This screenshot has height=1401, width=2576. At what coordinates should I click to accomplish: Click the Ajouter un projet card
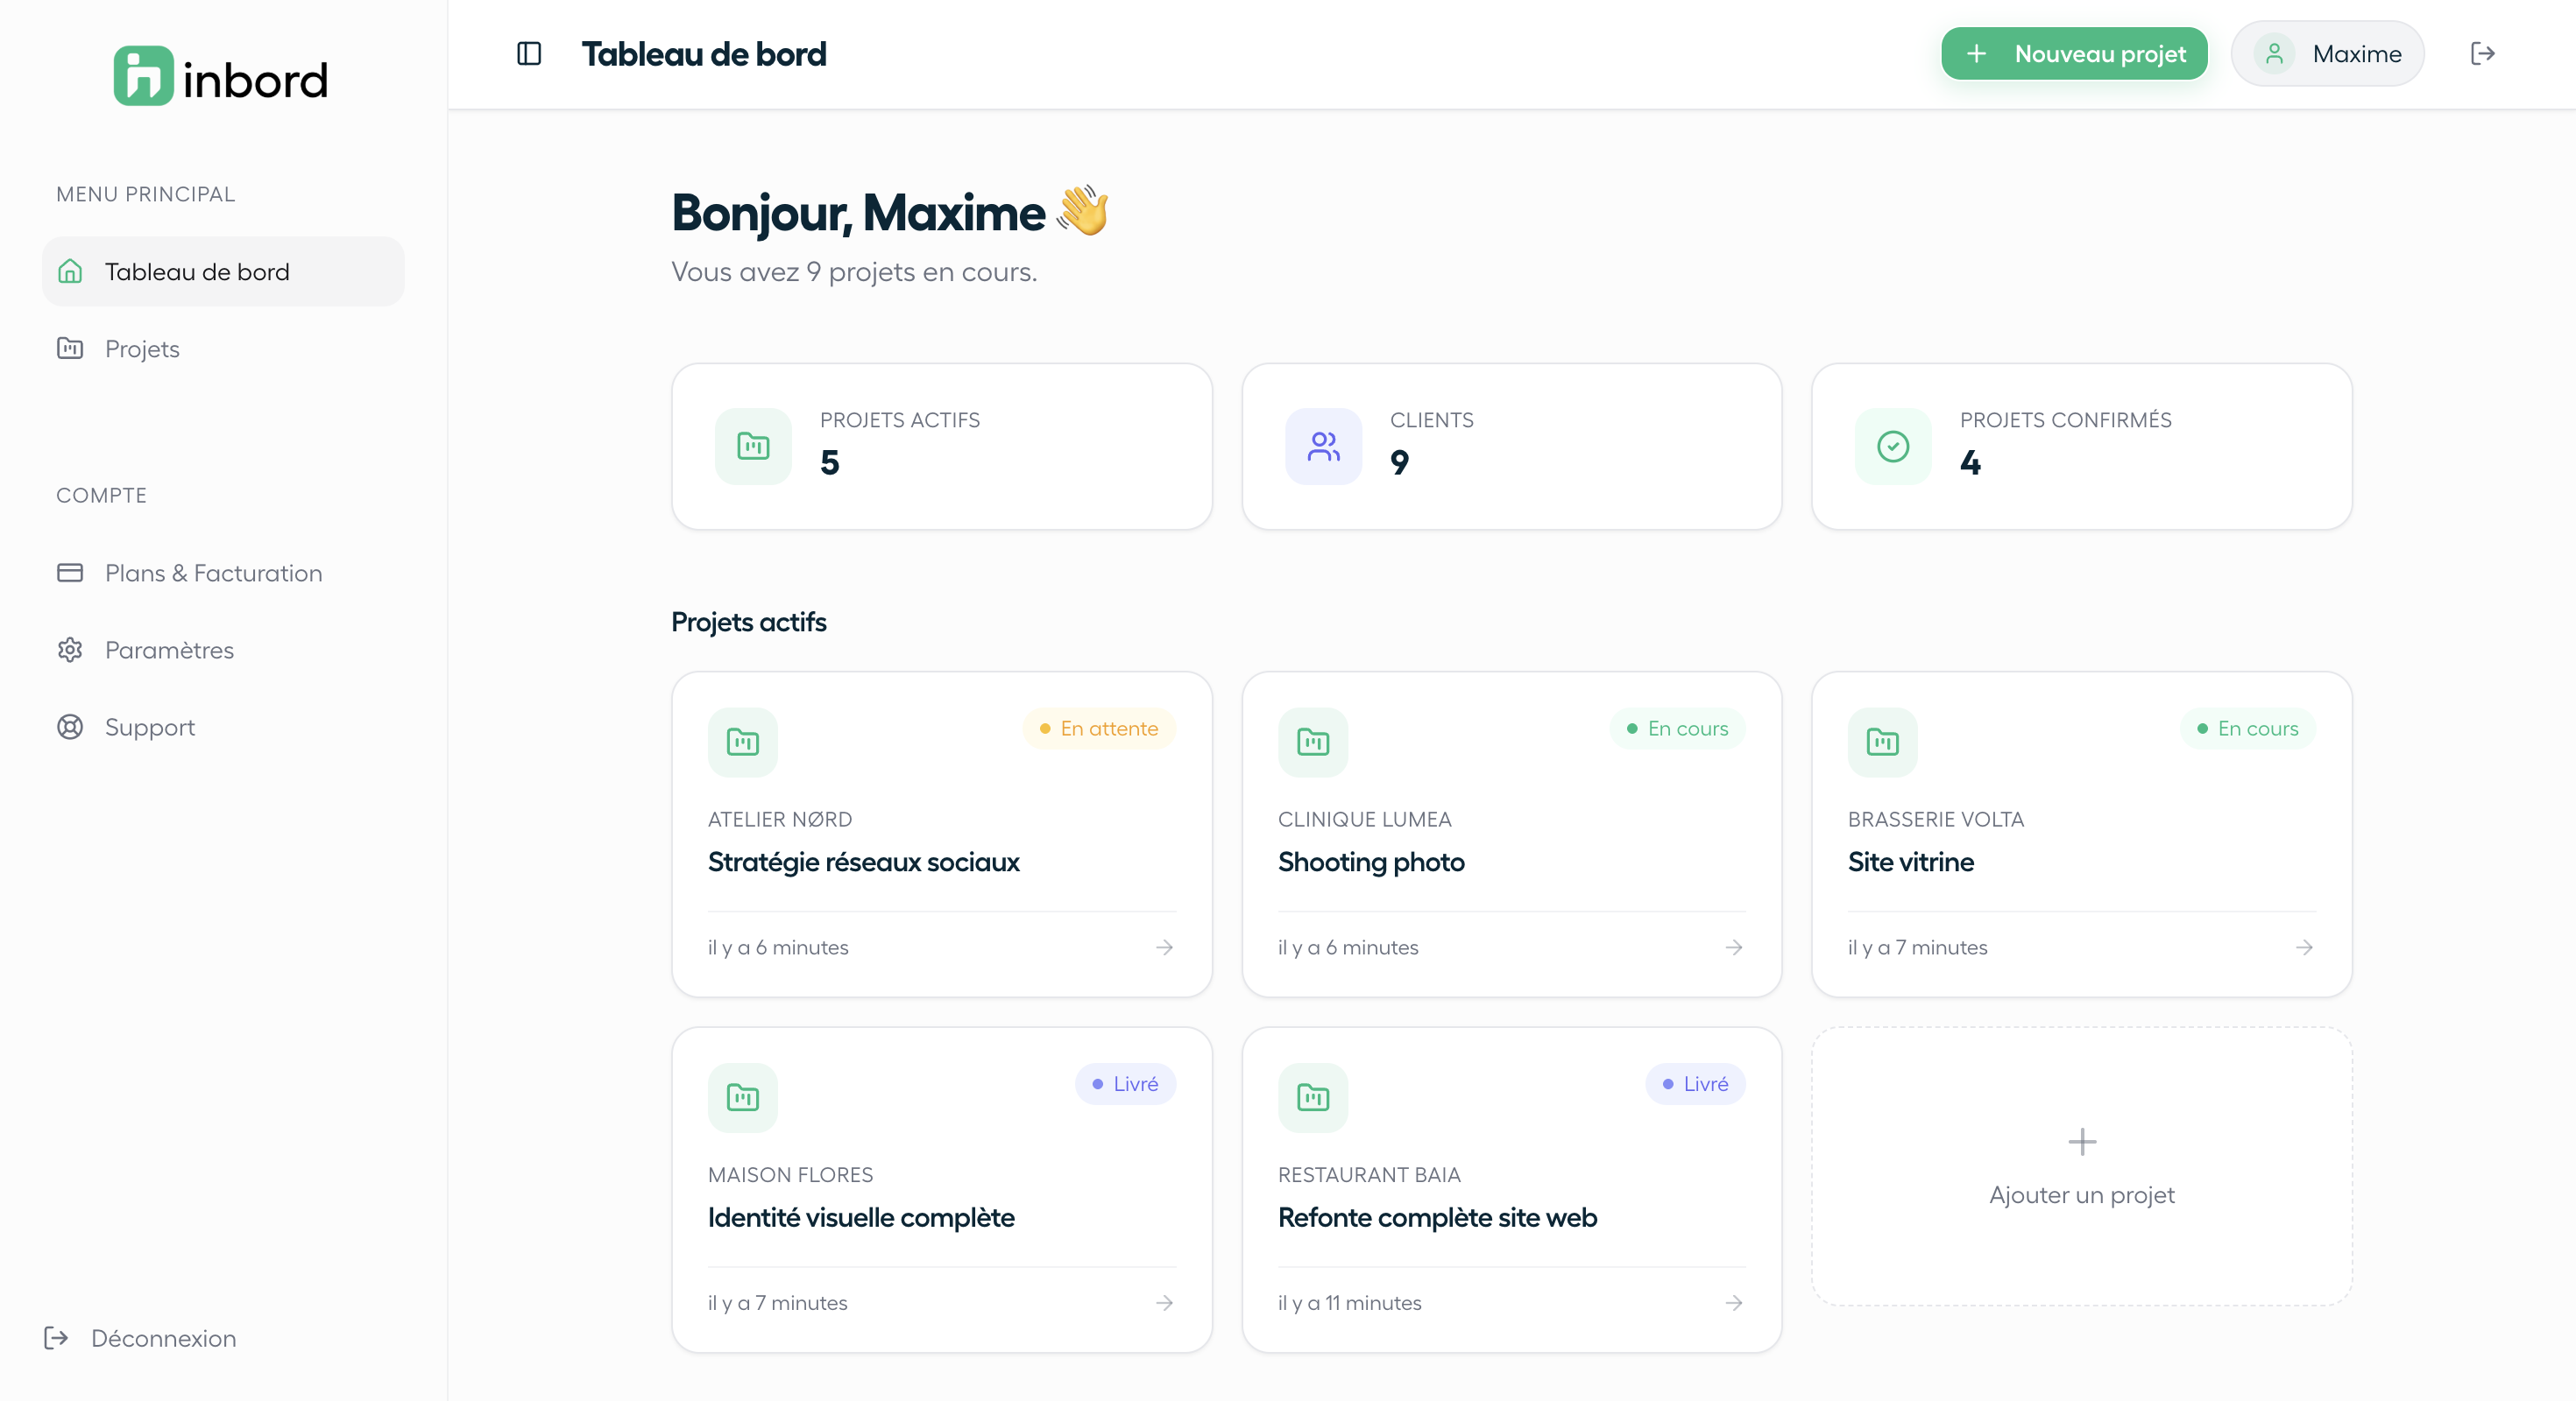tap(2082, 1166)
